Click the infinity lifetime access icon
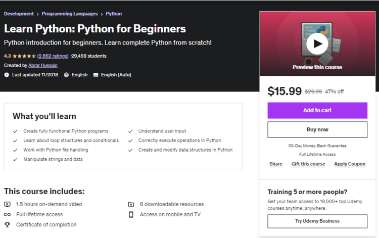 click(x=7, y=215)
